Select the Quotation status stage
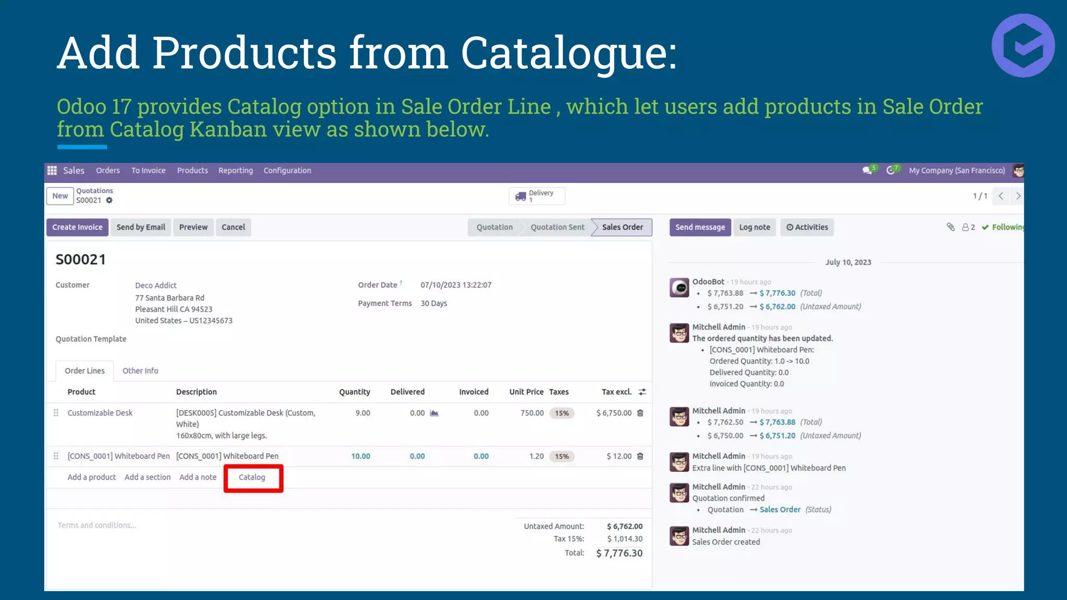This screenshot has width=1067, height=600. tap(494, 227)
